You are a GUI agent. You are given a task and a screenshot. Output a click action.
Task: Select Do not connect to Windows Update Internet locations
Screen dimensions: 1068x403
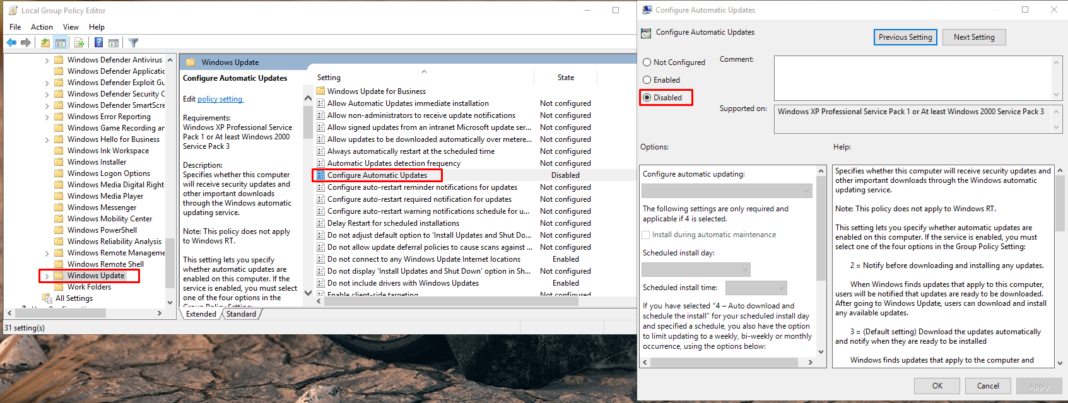[x=424, y=259]
